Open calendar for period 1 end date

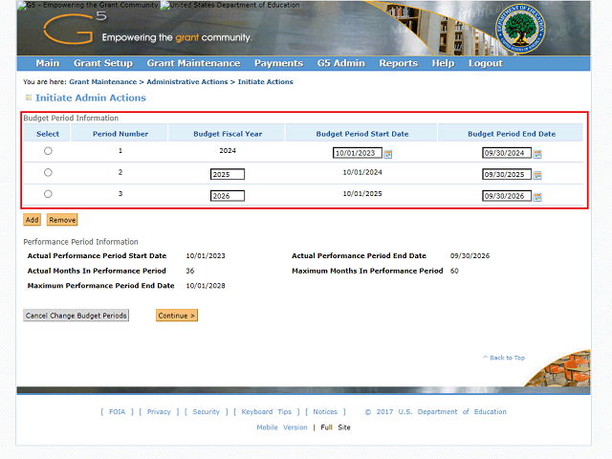[x=537, y=154]
